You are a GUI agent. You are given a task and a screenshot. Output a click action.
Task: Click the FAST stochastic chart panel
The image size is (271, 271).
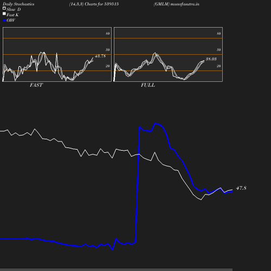pyautogui.click(x=57, y=54)
